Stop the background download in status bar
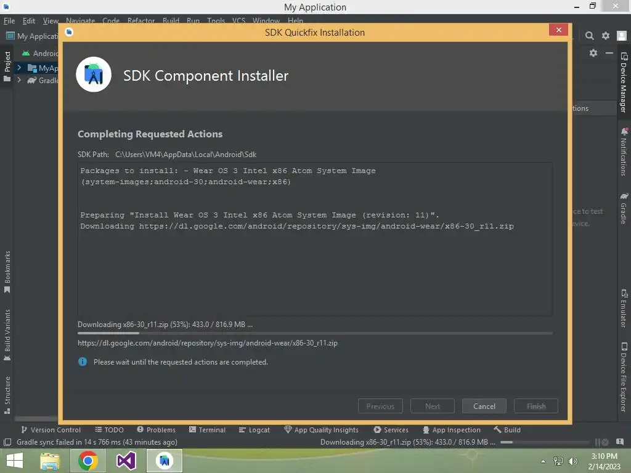Viewport: 631px width, 473px height. click(x=605, y=442)
